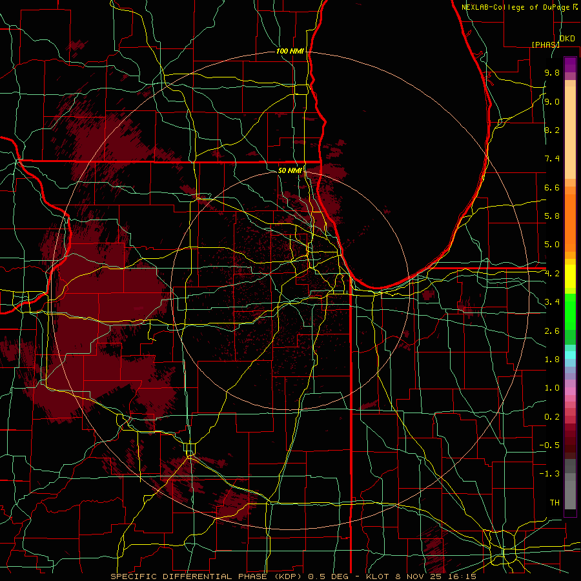Click the 1.0 scale value
The width and height of the screenshot is (581, 581).
552,388
